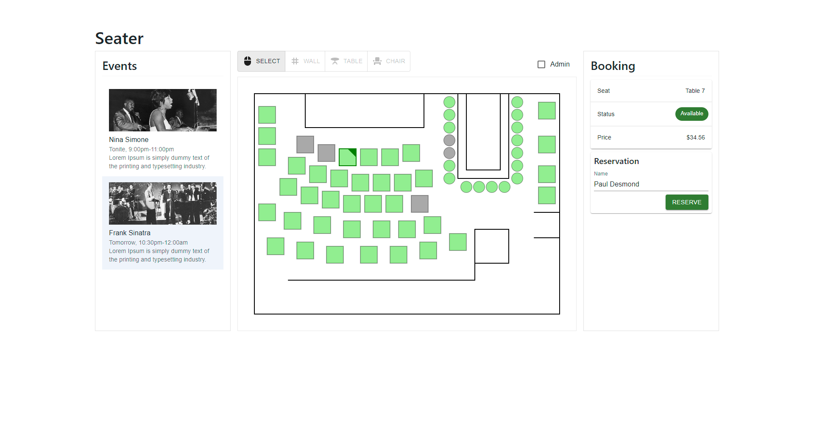814x448 pixels.
Task: Click the $34.56 price value
Action: [x=695, y=137]
